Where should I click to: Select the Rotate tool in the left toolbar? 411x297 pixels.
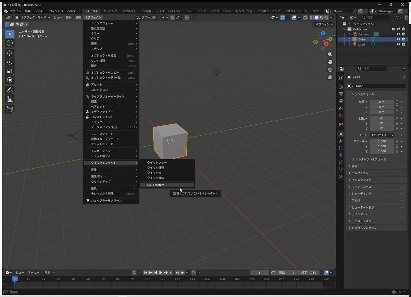(10, 62)
